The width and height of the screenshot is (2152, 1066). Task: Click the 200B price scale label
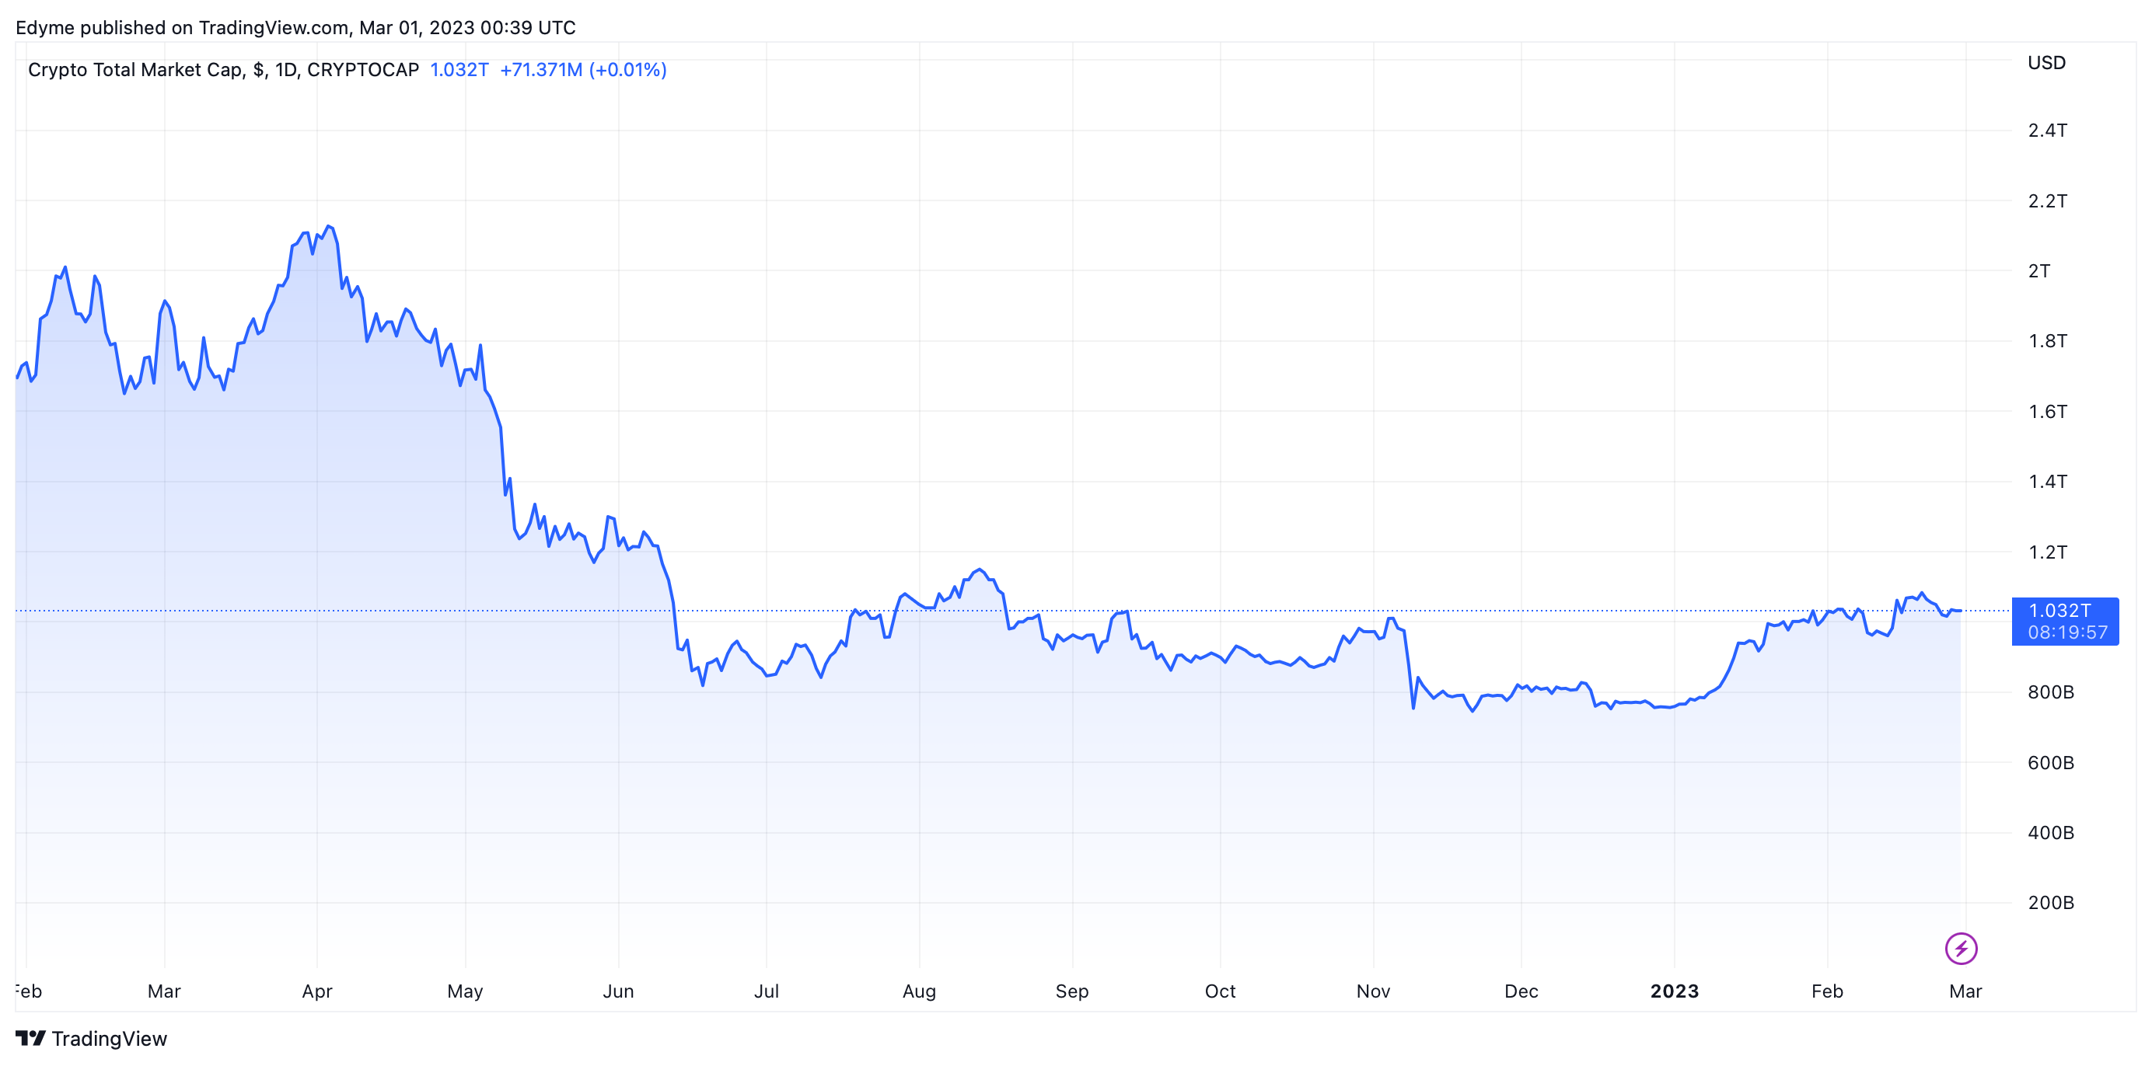pos(2050,902)
